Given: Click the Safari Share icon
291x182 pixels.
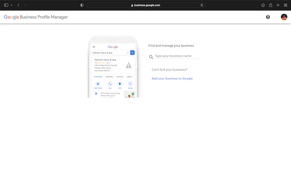Looking at the screenshot, I should pos(271,5).
